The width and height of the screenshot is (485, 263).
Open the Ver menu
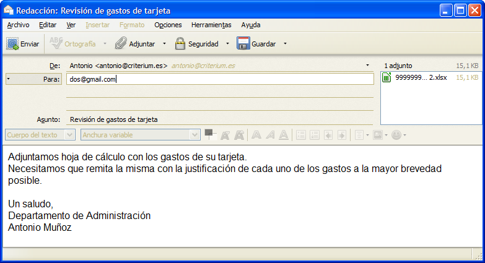(x=71, y=25)
